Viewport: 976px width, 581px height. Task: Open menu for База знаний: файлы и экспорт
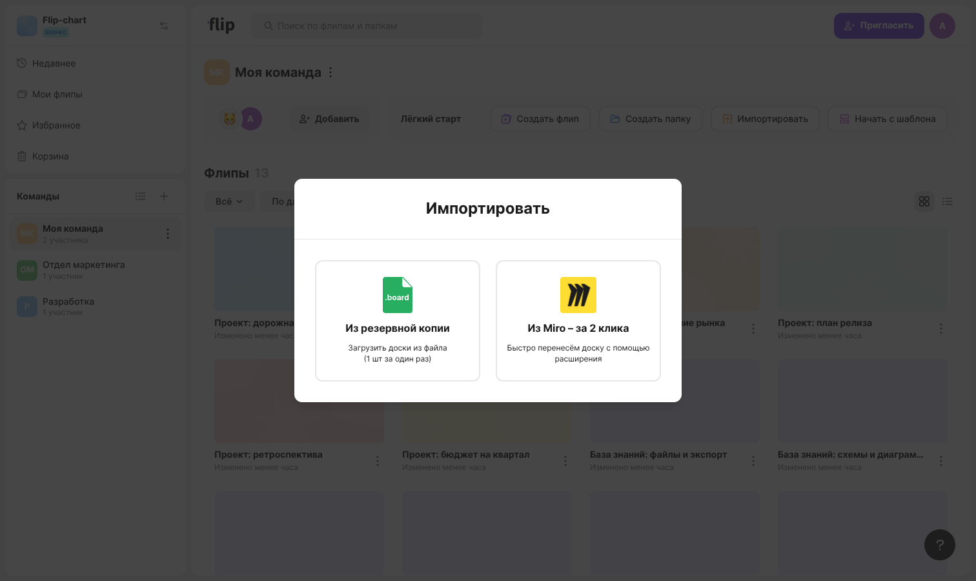[x=753, y=460]
